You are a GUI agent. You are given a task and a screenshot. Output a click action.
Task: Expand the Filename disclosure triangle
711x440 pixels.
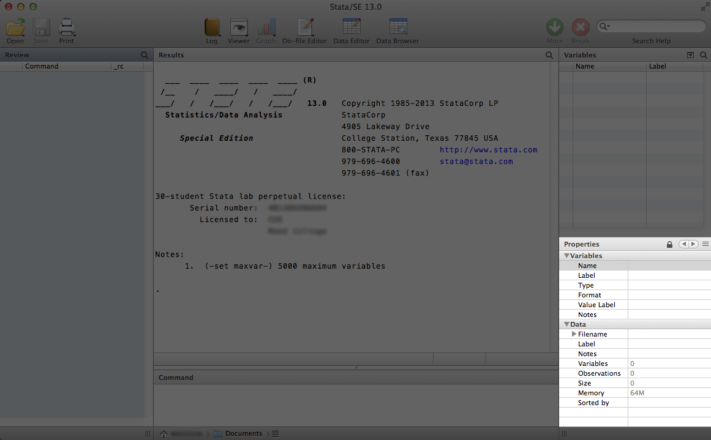[574, 334]
